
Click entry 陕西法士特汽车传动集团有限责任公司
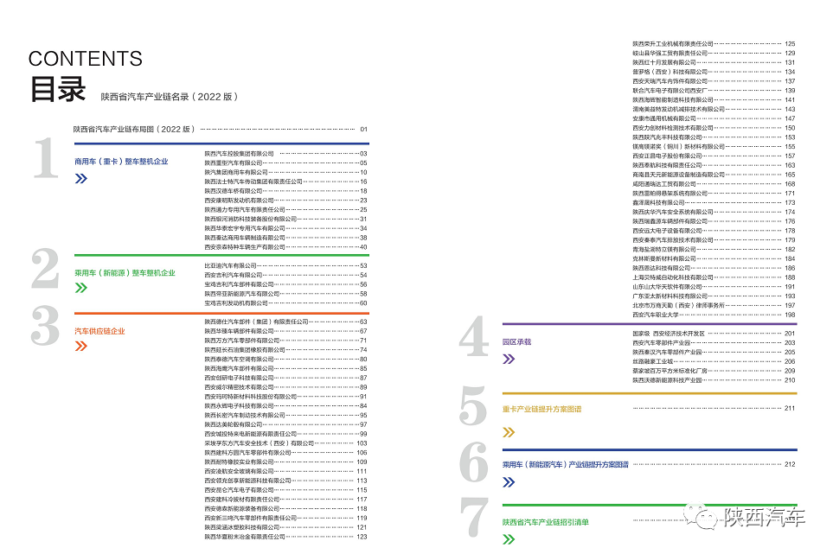pos(253,181)
